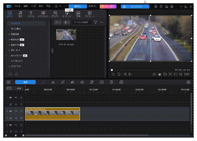Open the ファイル menu
197x141 pixels.
(17, 6)
